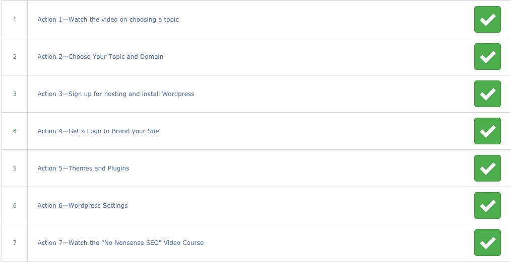Toggle the green checkmark for Action 2
Screen dimensions: 511x262
pyautogui.click(x=487, y=56)
